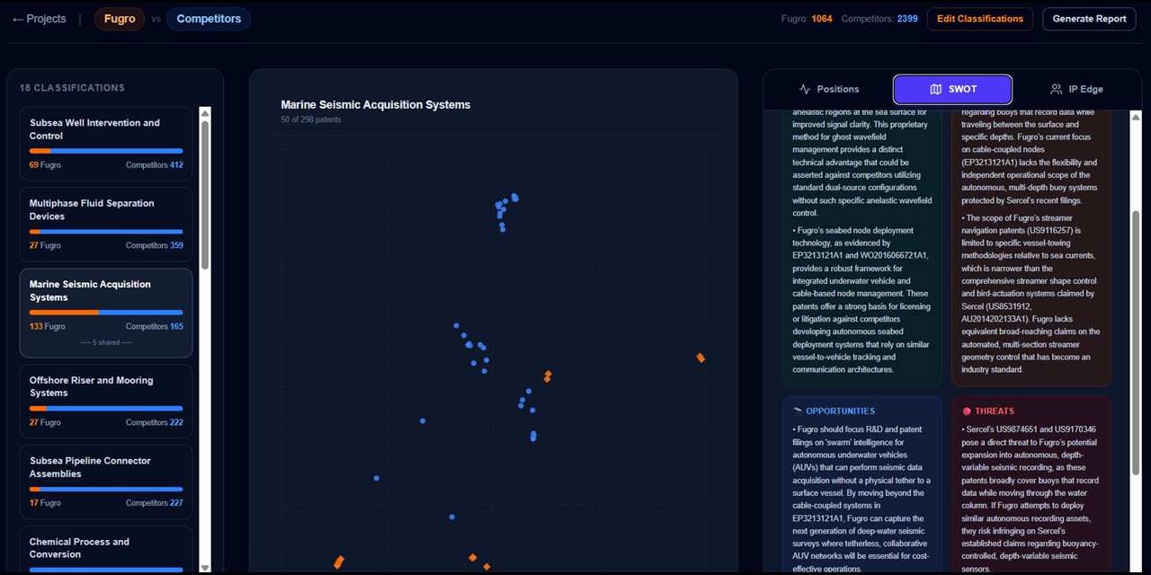Open the Offshore Riser and Mooring Systems classification
This screenshot has height=575, width=1151.
click(106, 399)
